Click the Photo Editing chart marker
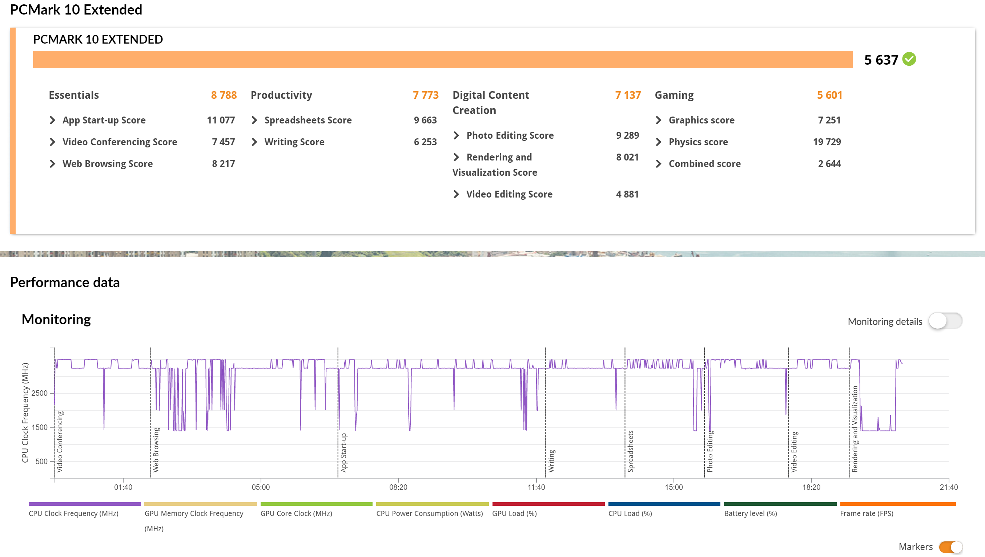 point(710,451)
